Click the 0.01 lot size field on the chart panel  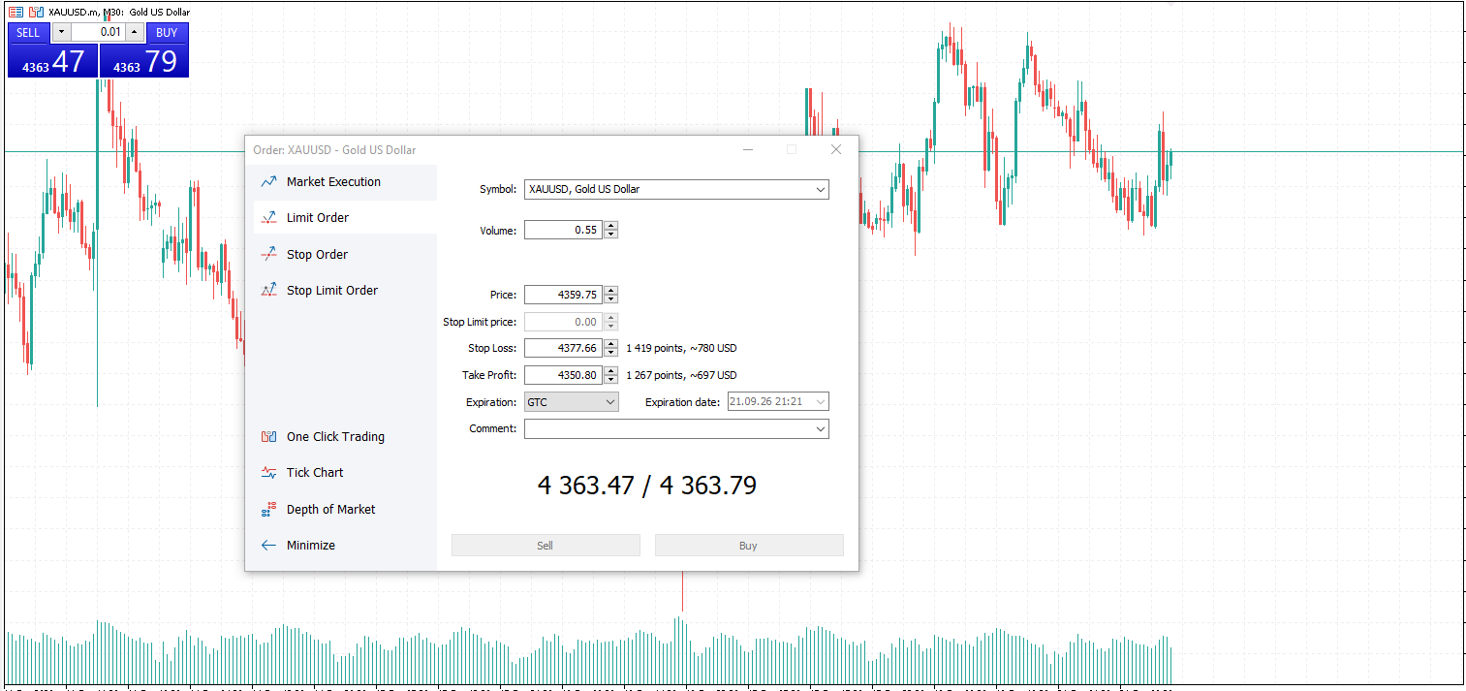click(98, 32)
